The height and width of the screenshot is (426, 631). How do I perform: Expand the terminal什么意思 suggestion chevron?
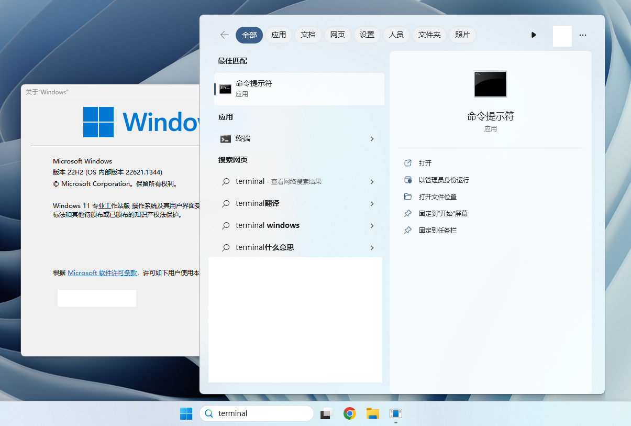pos(372,248)
